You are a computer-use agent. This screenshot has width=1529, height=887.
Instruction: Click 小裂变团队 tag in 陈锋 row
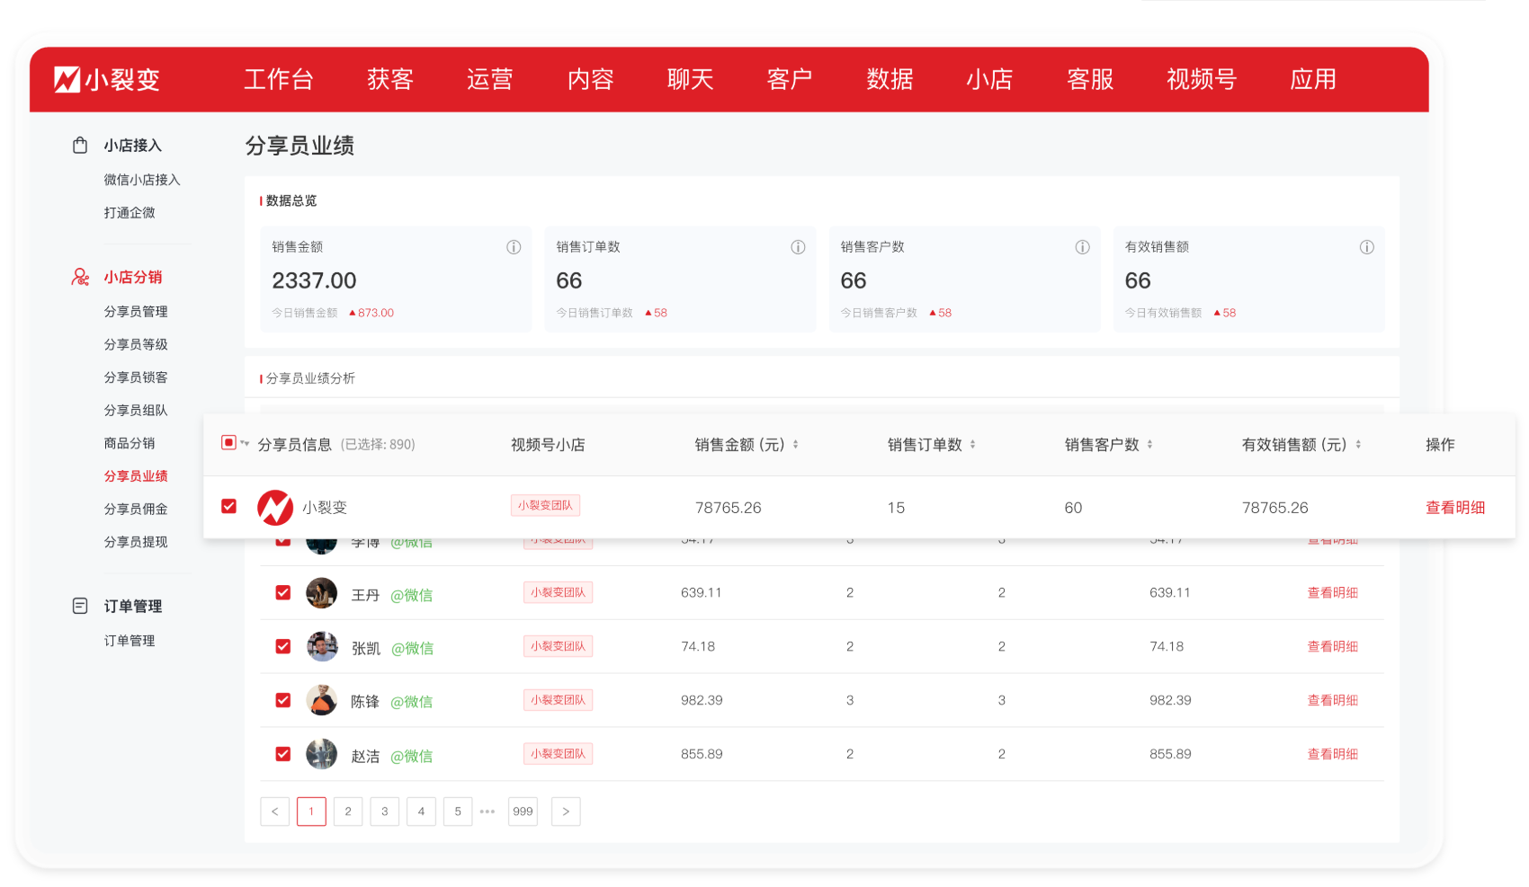click(559, 700)
